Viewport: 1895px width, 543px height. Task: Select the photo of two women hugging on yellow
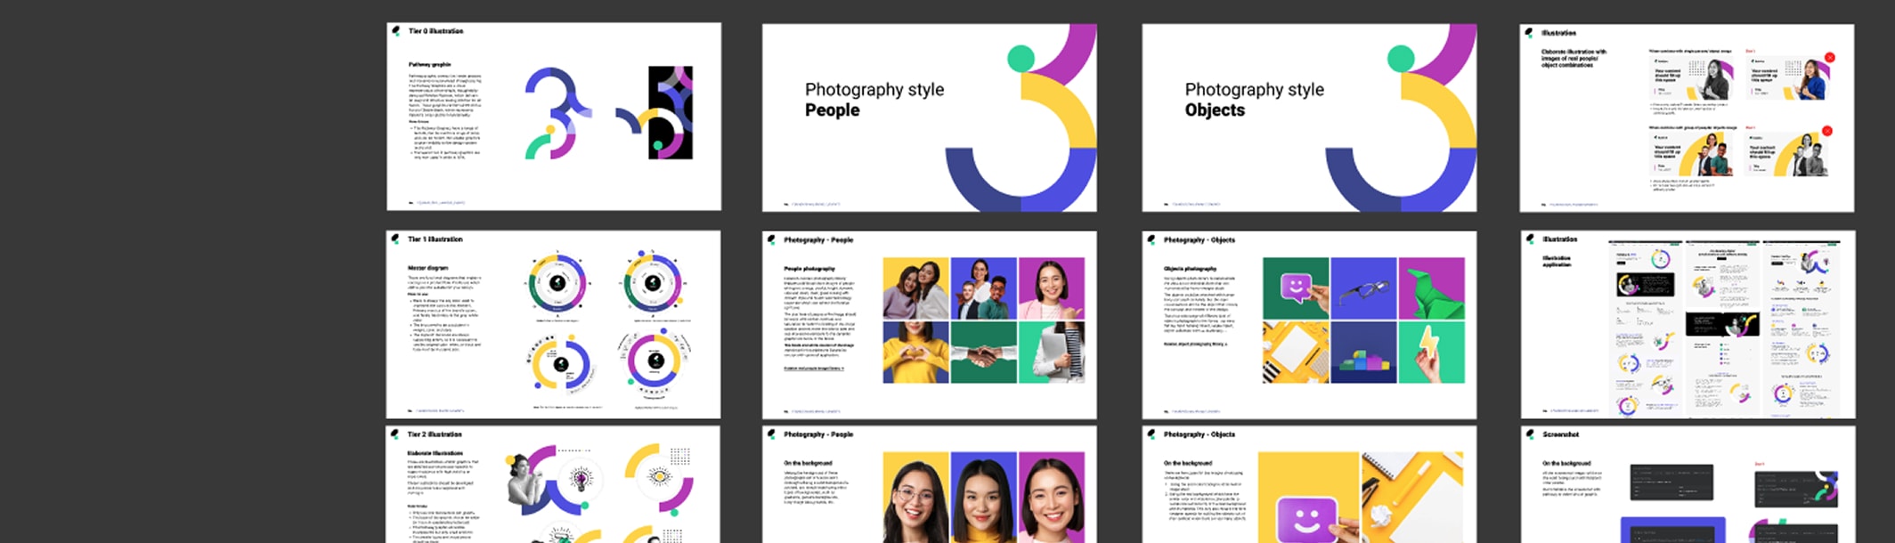pos(915,288)
